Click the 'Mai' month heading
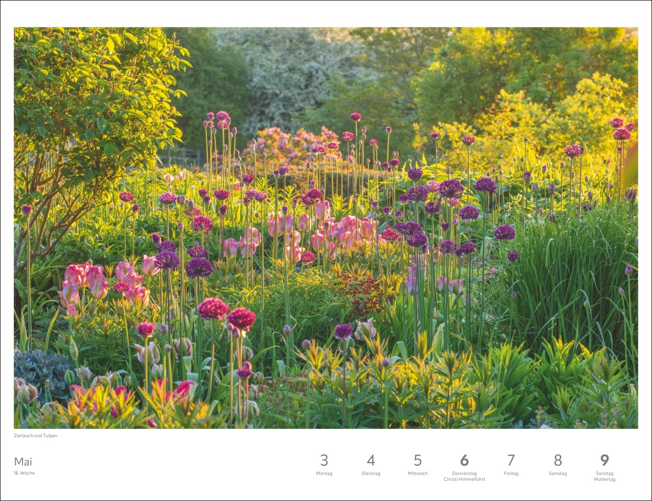652x501 pixels. [23, 461]
